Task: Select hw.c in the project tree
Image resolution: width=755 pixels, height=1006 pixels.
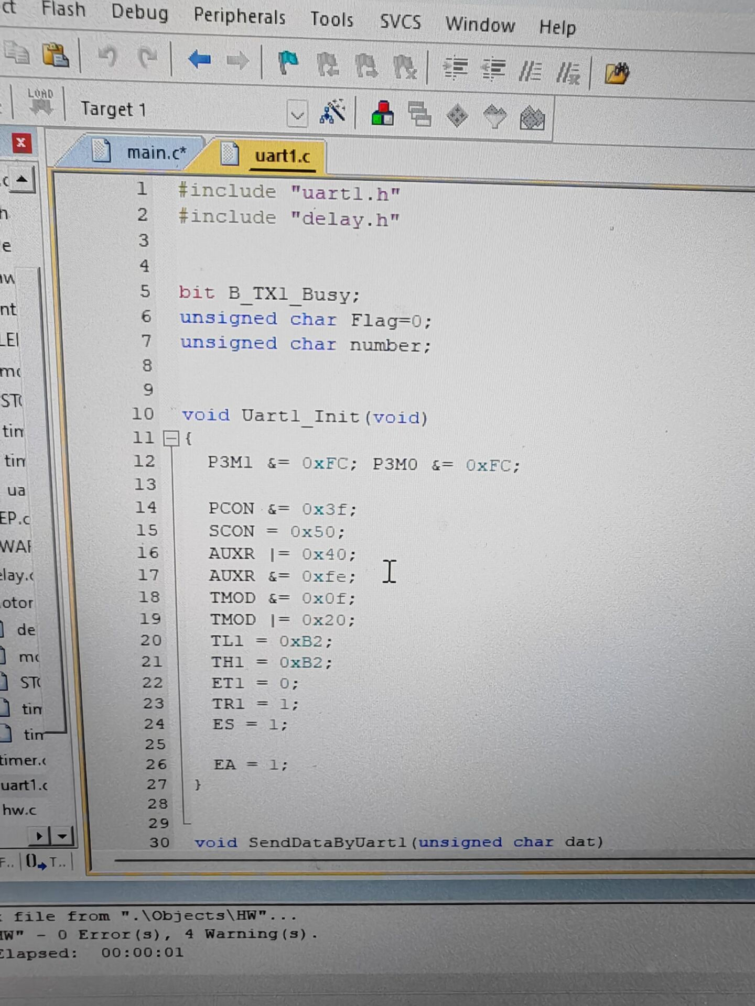Action: click(x=20, y=810)
